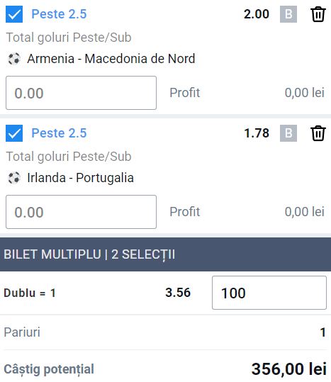Edit the Dublu stake field showing 100

coord(269,293)
